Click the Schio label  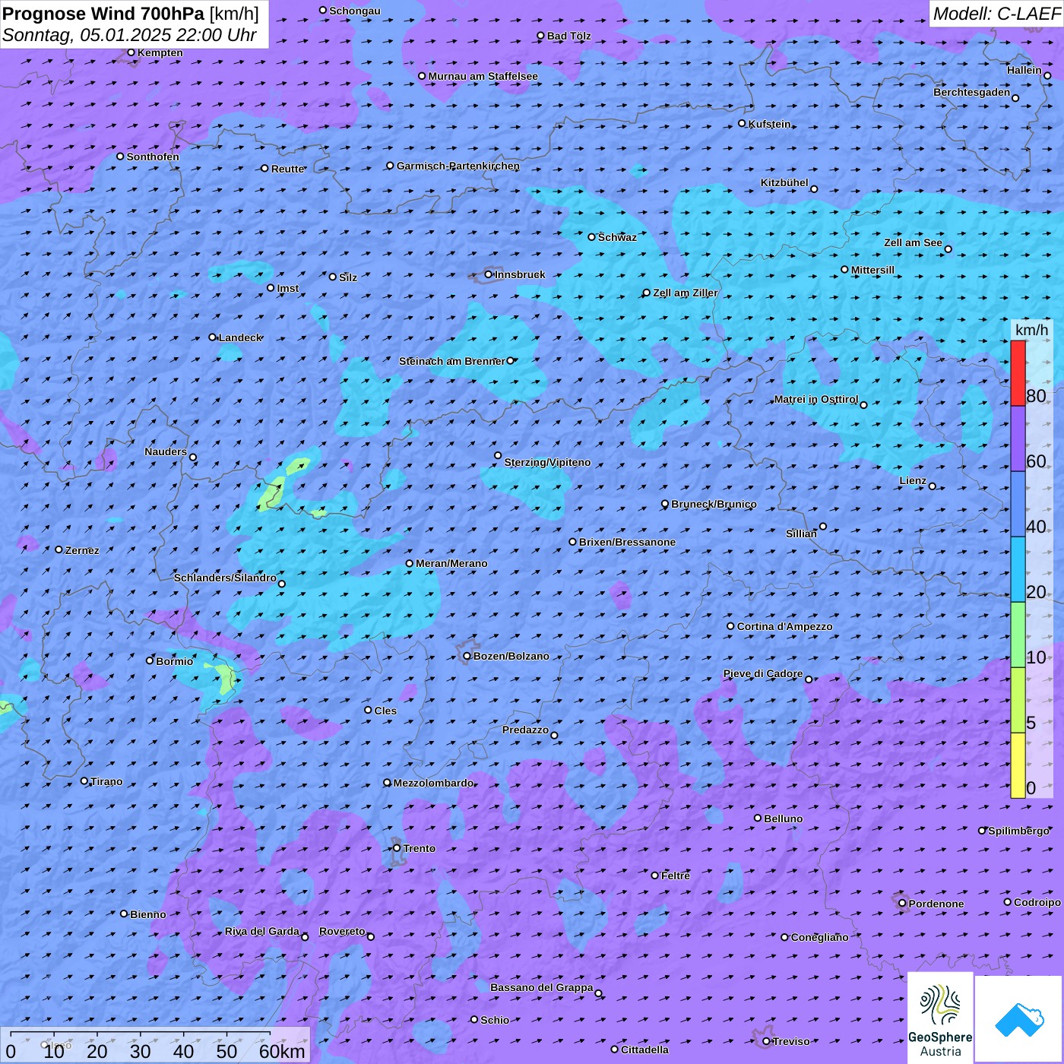pyautogui.click(x=495, y=1020)
